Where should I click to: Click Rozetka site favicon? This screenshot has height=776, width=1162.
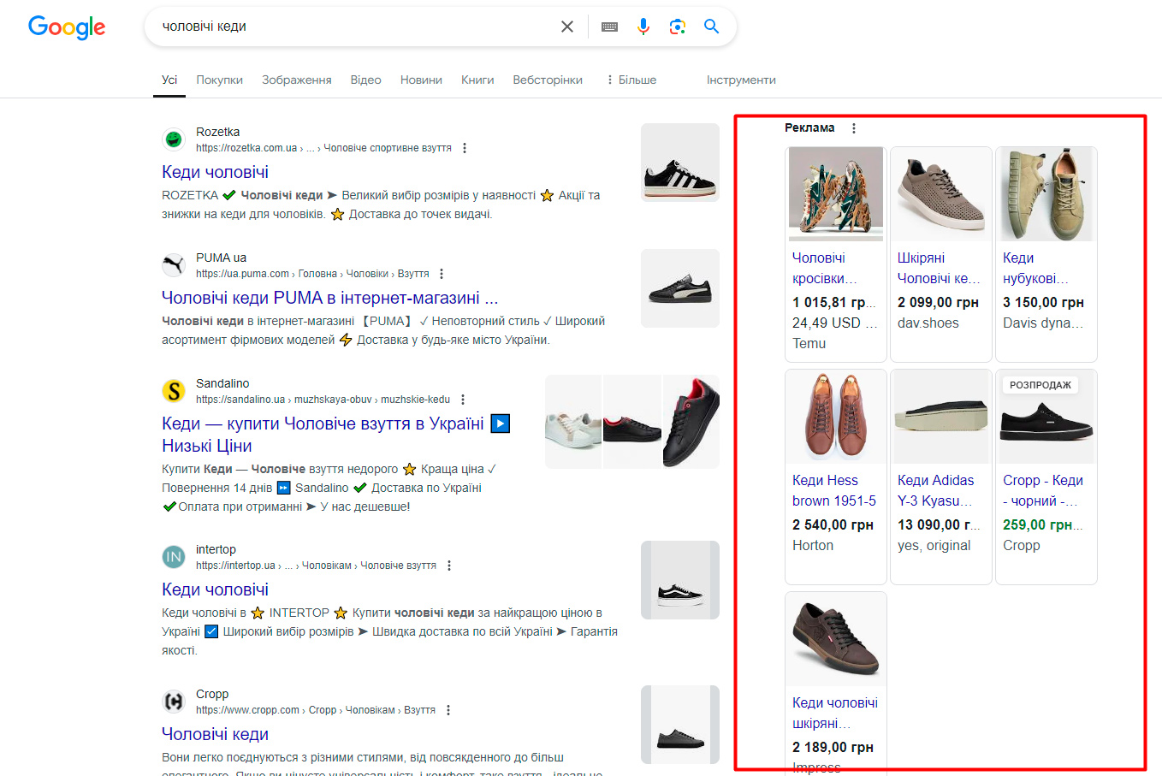point(174,139)
